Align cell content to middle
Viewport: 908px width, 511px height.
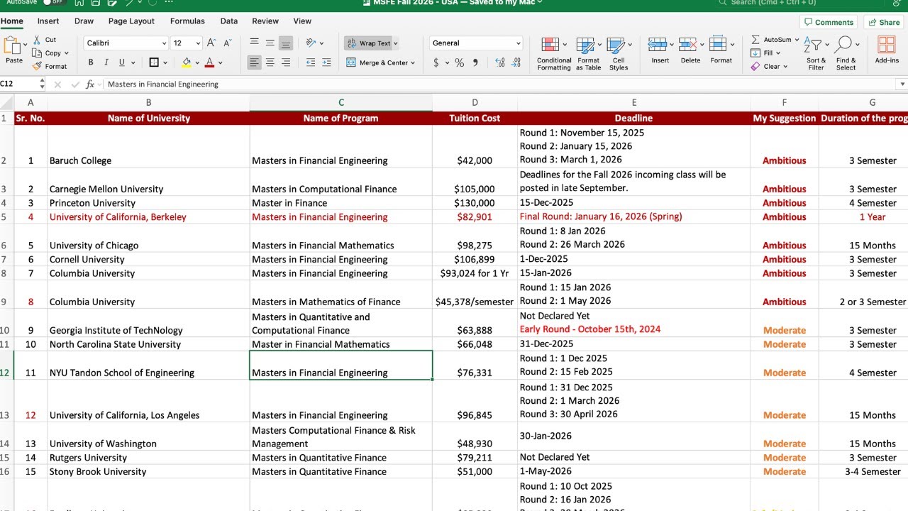pos(270,43)
